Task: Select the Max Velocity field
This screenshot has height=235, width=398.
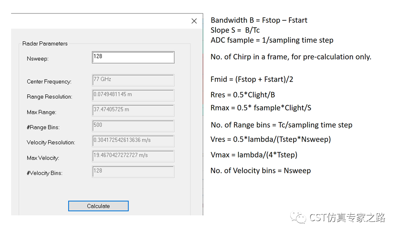Action: pyautogui.click(x=133, y=156)
